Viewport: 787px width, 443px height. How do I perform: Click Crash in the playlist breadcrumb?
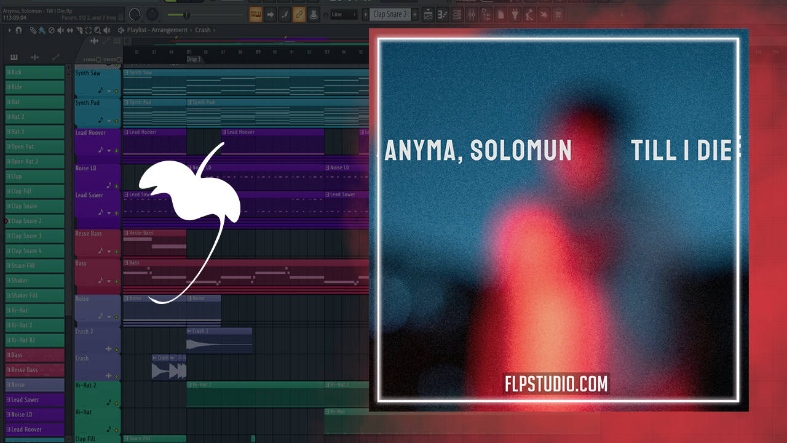(203, 30)
